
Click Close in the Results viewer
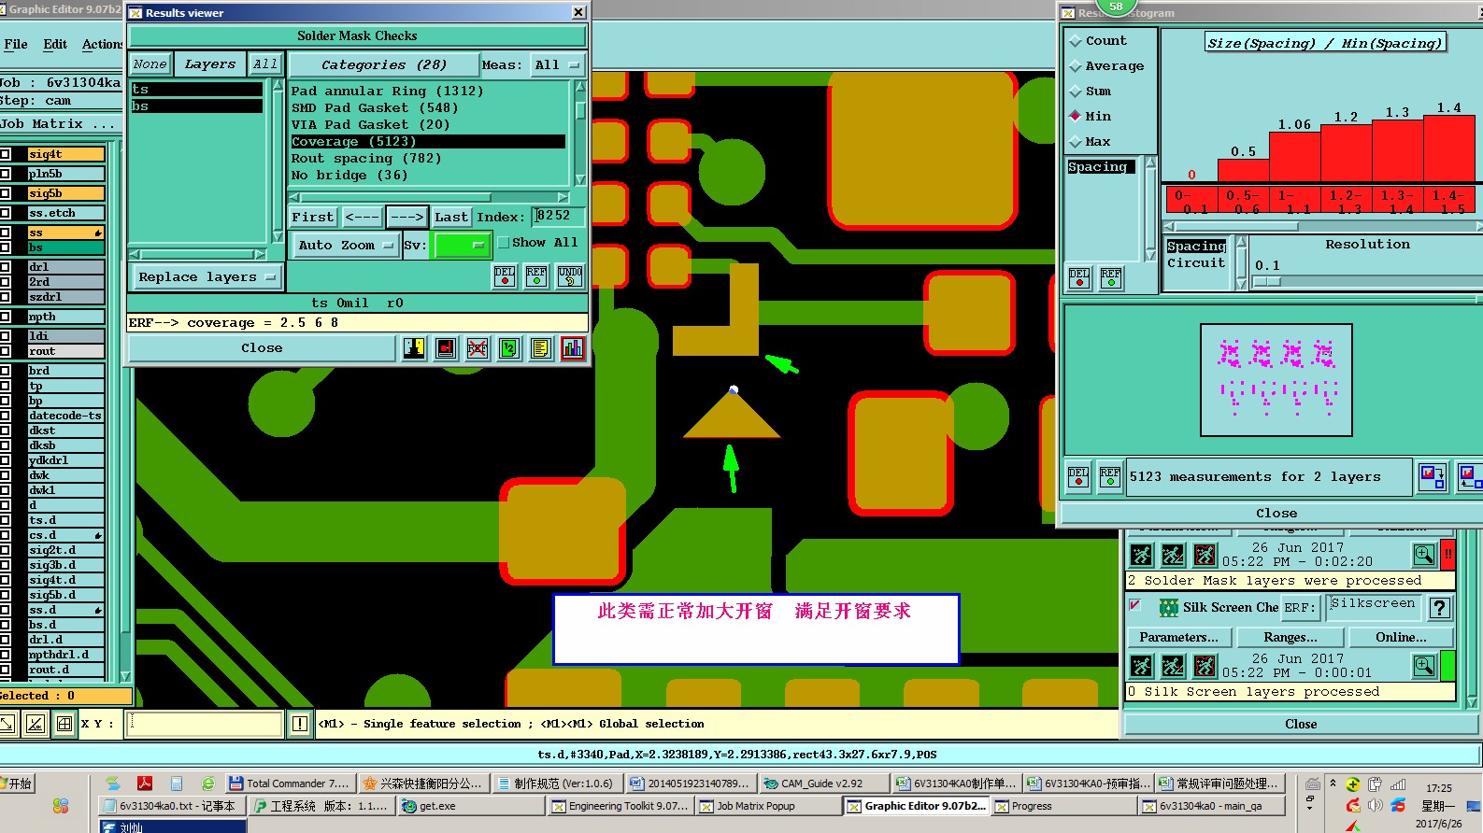coord(262,348)
